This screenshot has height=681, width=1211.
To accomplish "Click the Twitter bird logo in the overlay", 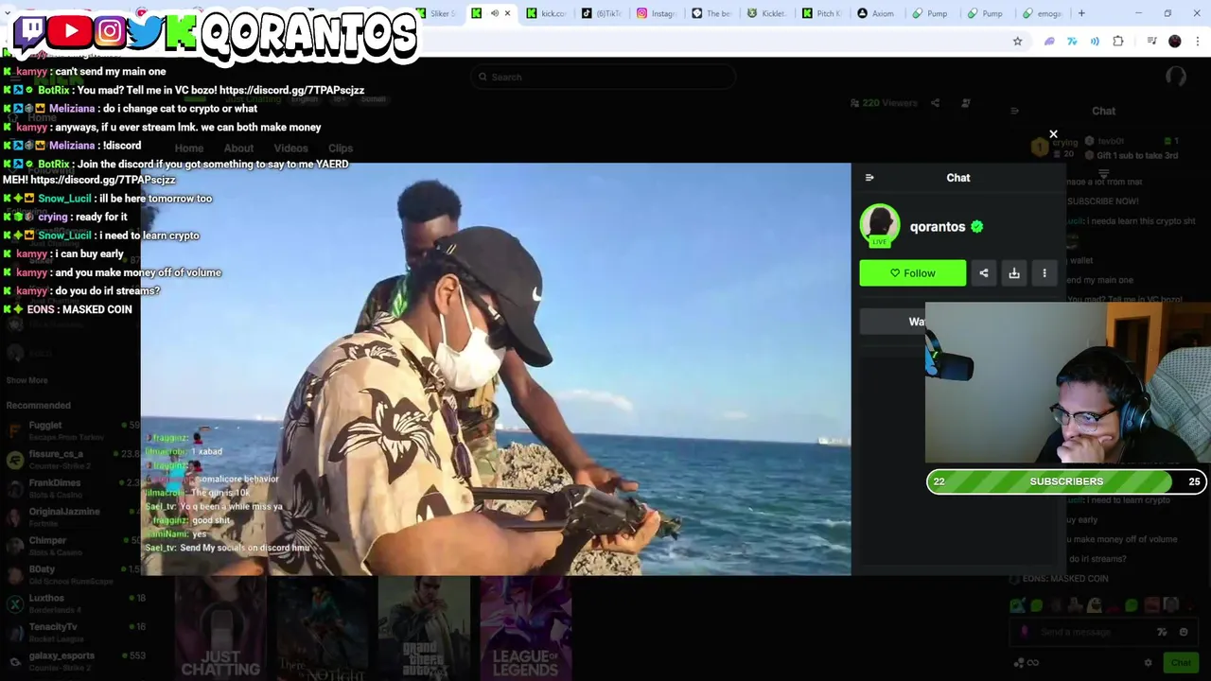I will pos(144,31).
